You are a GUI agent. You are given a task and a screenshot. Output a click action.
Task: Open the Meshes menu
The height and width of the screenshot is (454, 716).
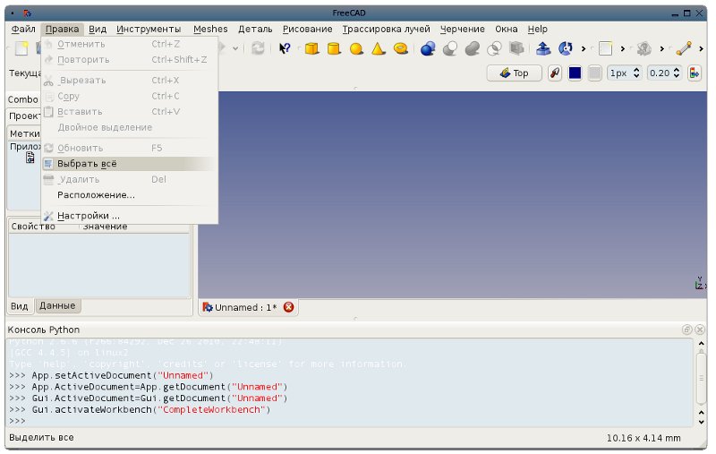[x=210, y=29]
